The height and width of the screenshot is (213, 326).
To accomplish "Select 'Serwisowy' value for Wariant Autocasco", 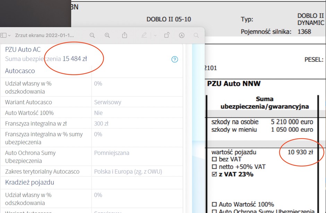I will [x=108, y=102].
